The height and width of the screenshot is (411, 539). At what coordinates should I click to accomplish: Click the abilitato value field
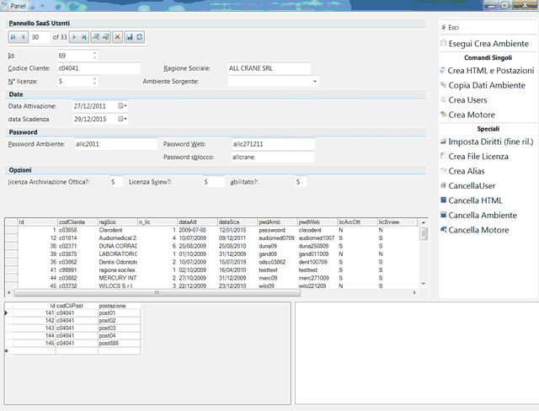tap(301, 182)
